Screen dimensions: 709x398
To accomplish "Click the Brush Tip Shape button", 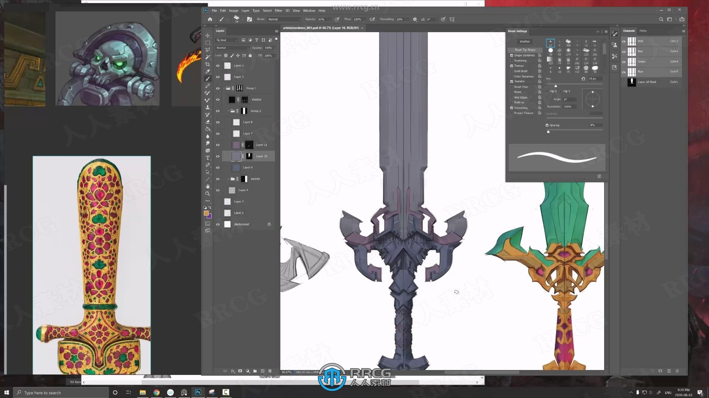I will (x=525, y=50).
